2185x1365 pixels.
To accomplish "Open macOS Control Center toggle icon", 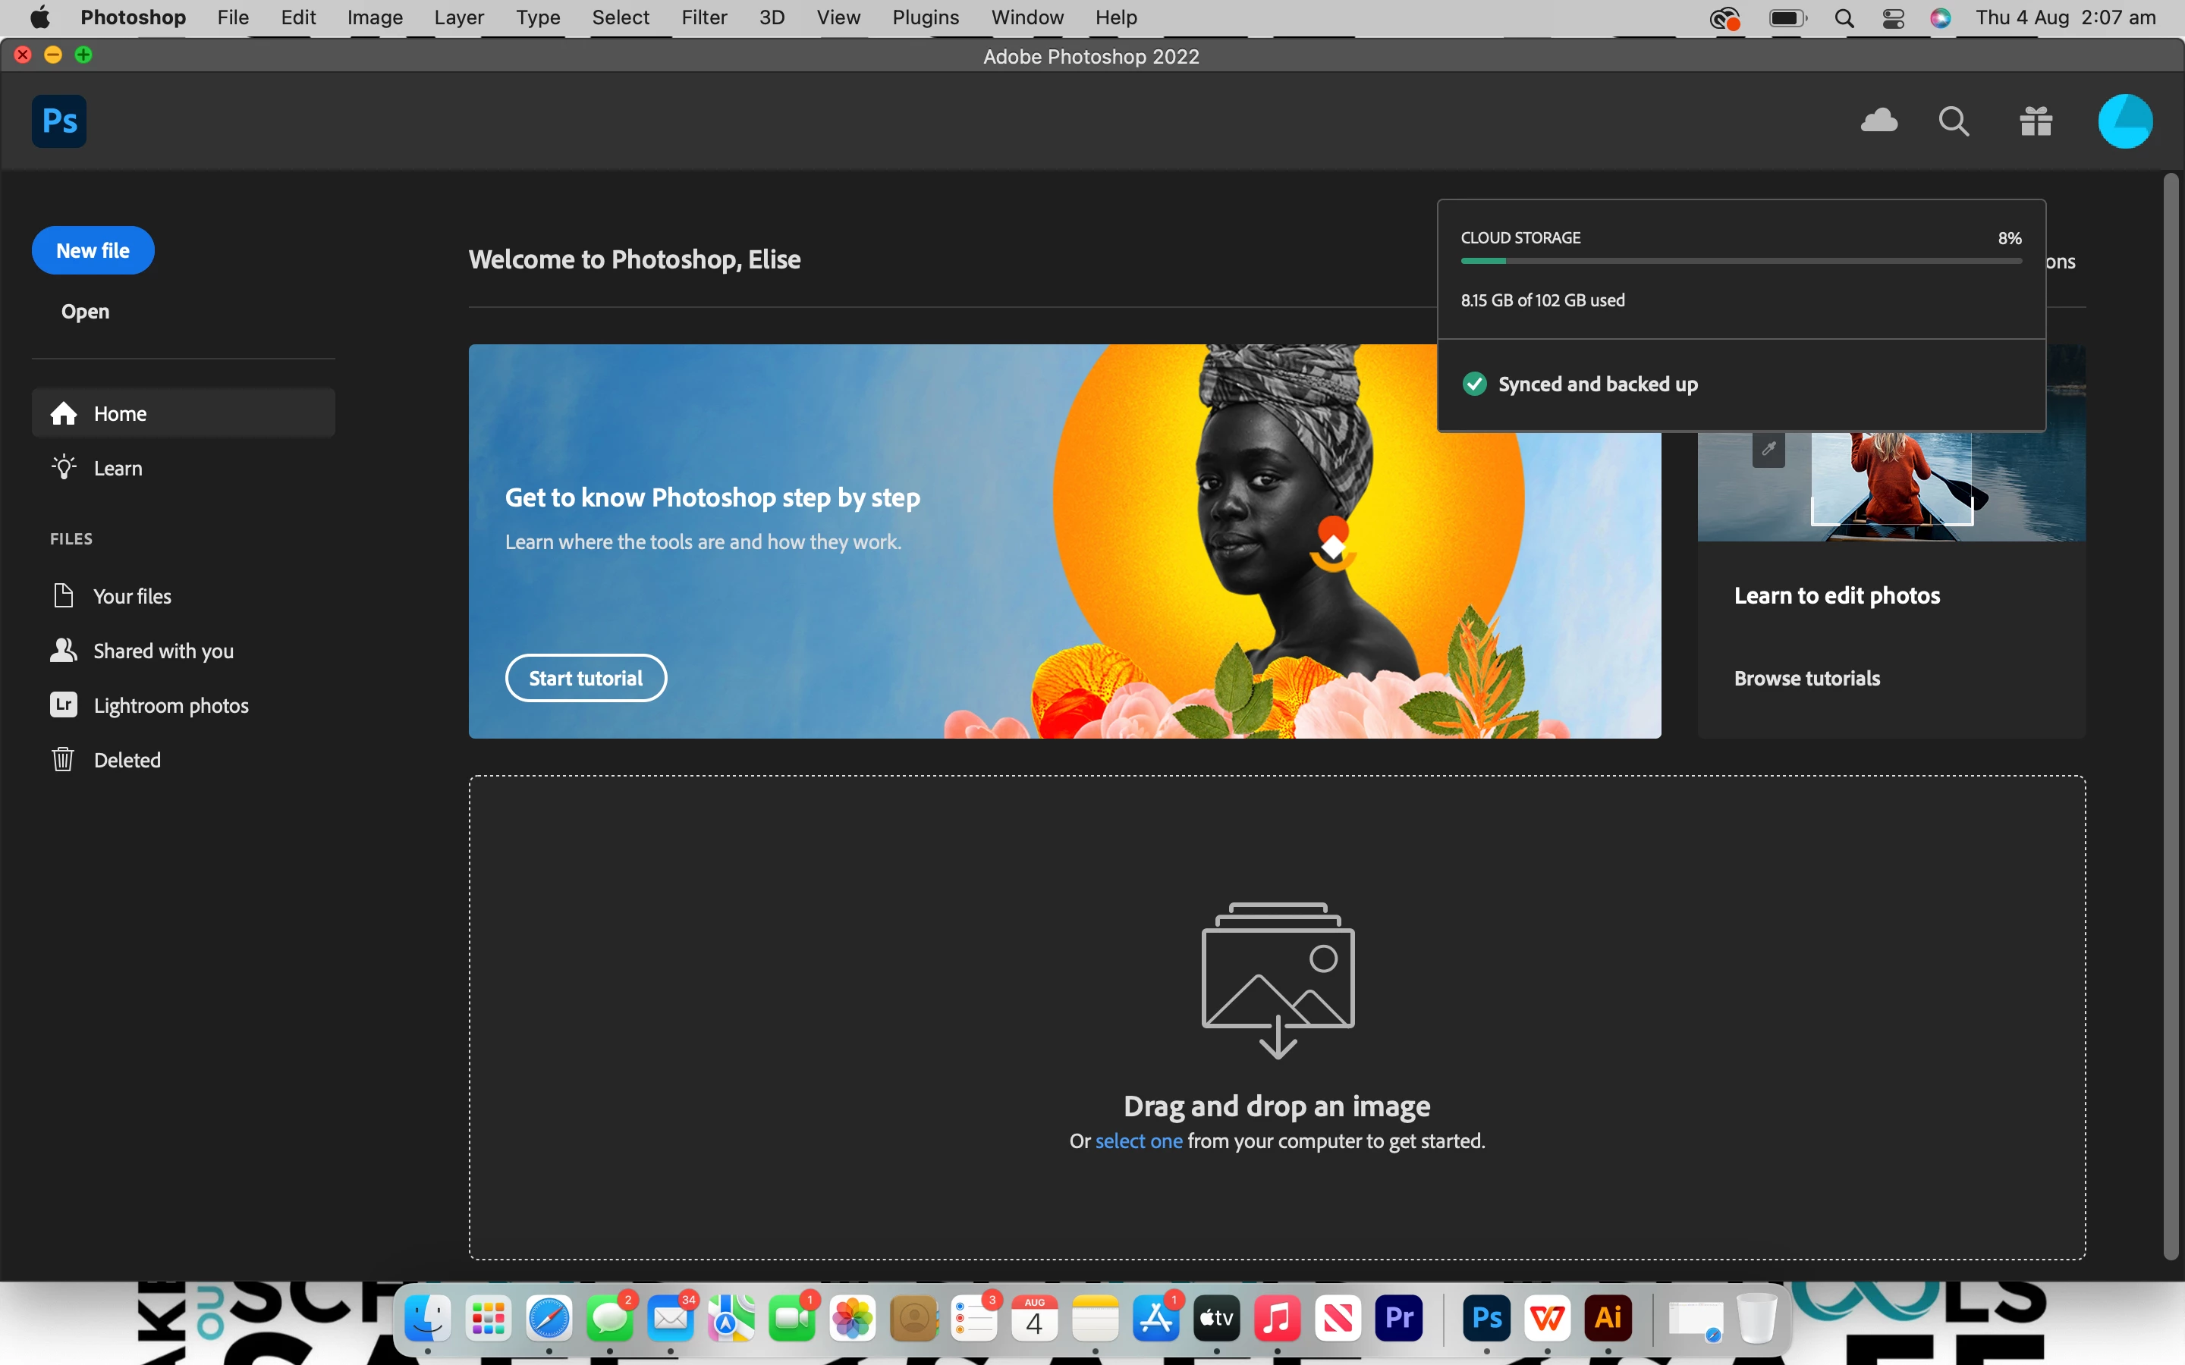I will point(1894,18).
